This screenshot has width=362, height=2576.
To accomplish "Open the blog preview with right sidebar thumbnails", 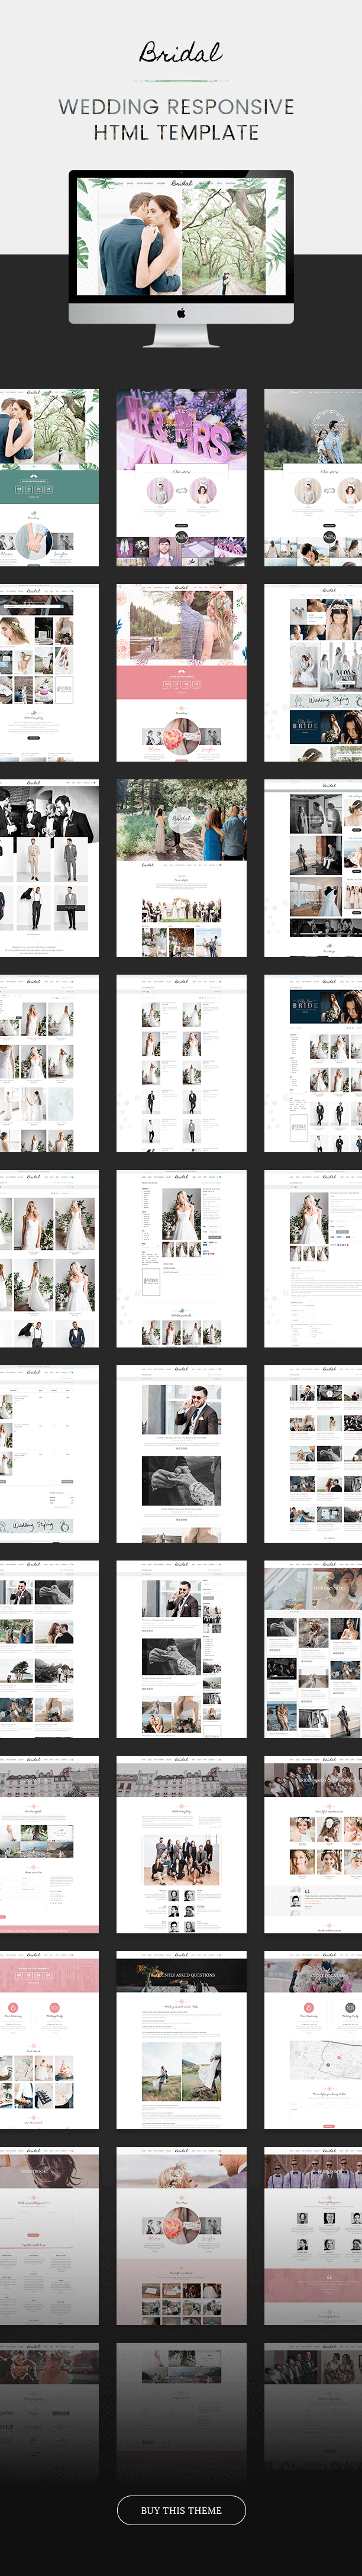I will coord(181,1649).
